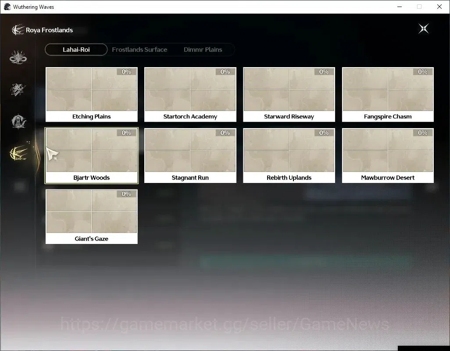Switch to the Lahai-Roi tab
The height and width of the screenshot is (351, 450).
[x=76, y=50]
